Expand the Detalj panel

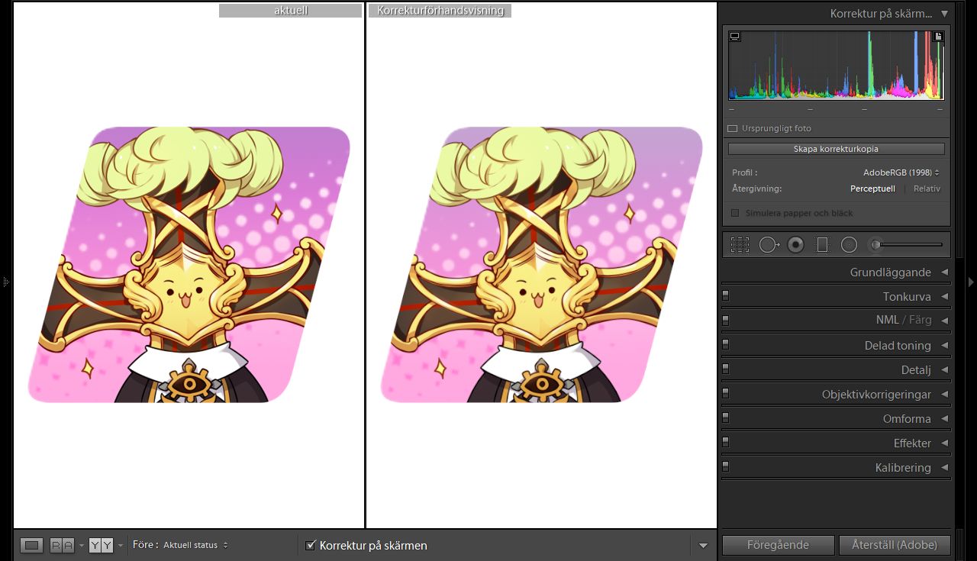click(x=944, y=370)
